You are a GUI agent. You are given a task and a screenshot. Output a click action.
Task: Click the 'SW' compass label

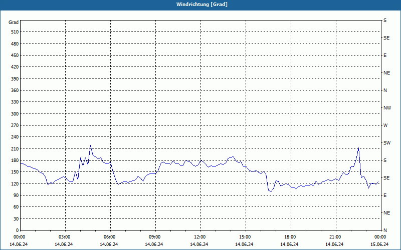(x=387, y=143)
